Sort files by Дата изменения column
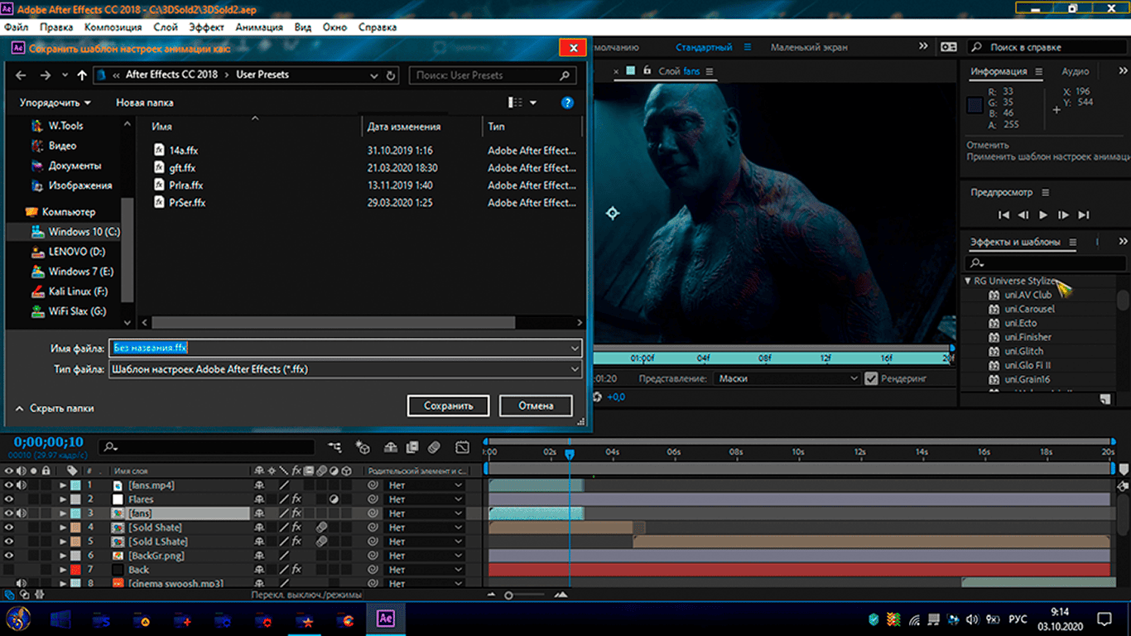 click(x=404, y=127)
